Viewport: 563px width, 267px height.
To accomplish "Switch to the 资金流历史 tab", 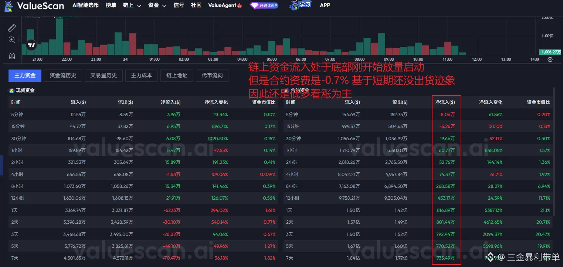I will click(x=63, y=75).
